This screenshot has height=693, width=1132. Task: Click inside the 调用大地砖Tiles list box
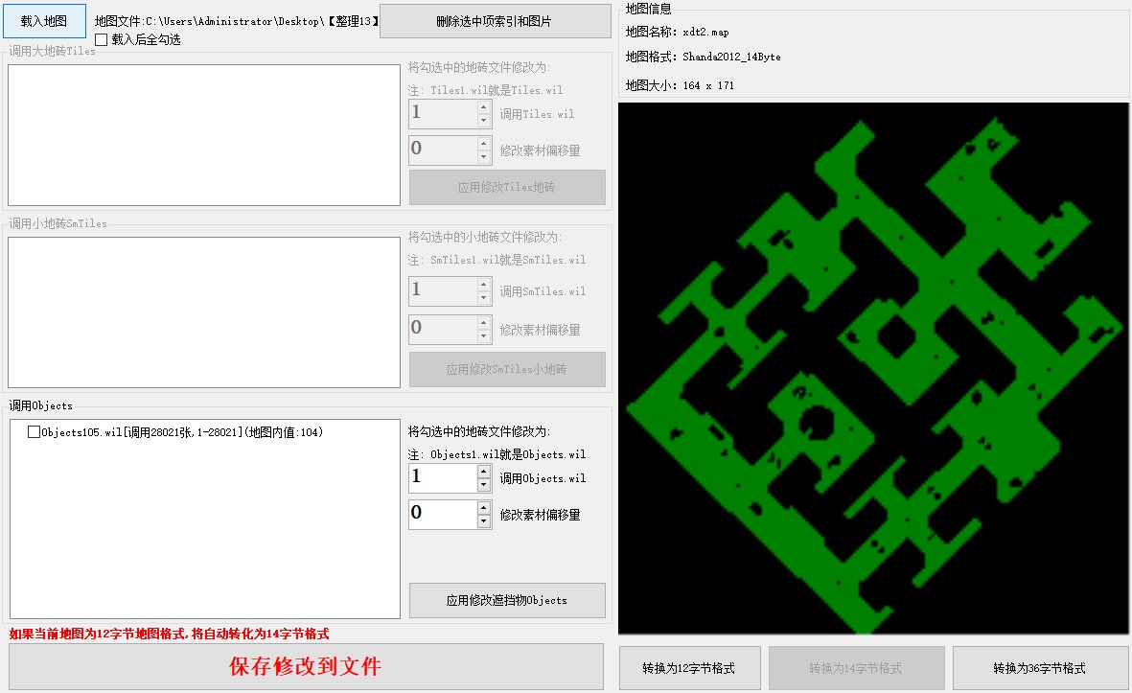[x=203, y=135]
